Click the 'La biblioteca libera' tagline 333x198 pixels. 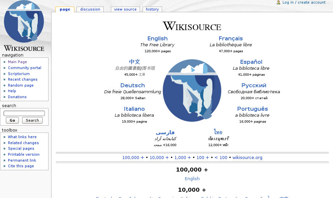point(134,115)
